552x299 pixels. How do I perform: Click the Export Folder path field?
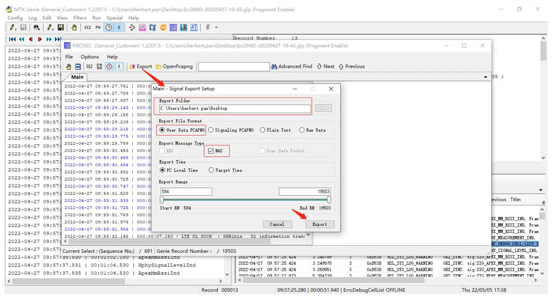tap(235, 108)
